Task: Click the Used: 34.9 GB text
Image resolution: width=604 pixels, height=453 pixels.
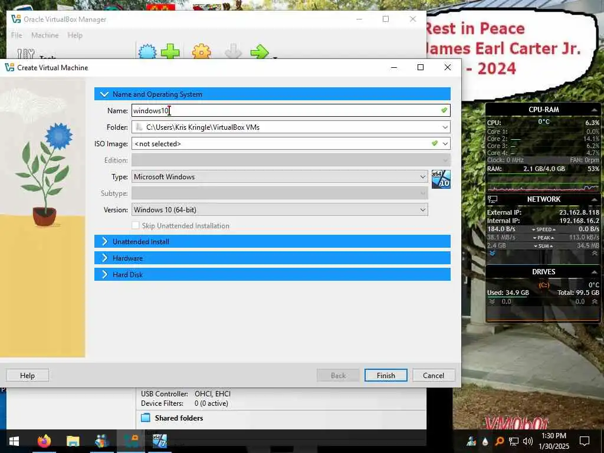Action: (x=508, y=293)
